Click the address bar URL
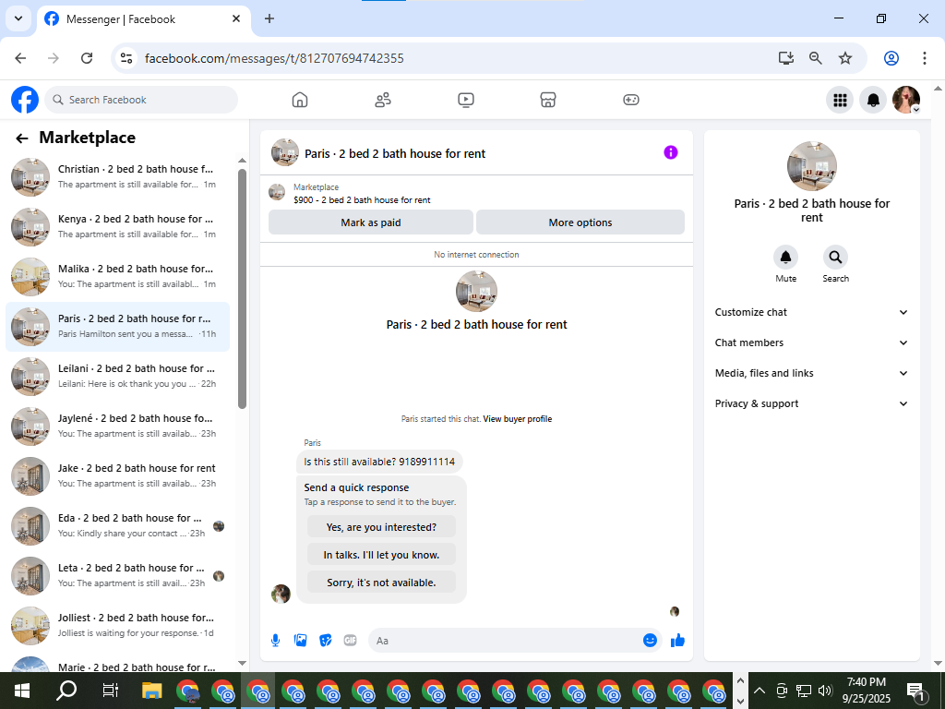This screenshot has width=945, height=709. click(x=274, y=58)
